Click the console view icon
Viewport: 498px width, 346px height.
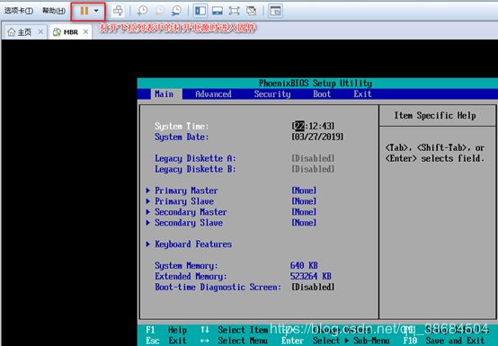(x=275, y=11)
